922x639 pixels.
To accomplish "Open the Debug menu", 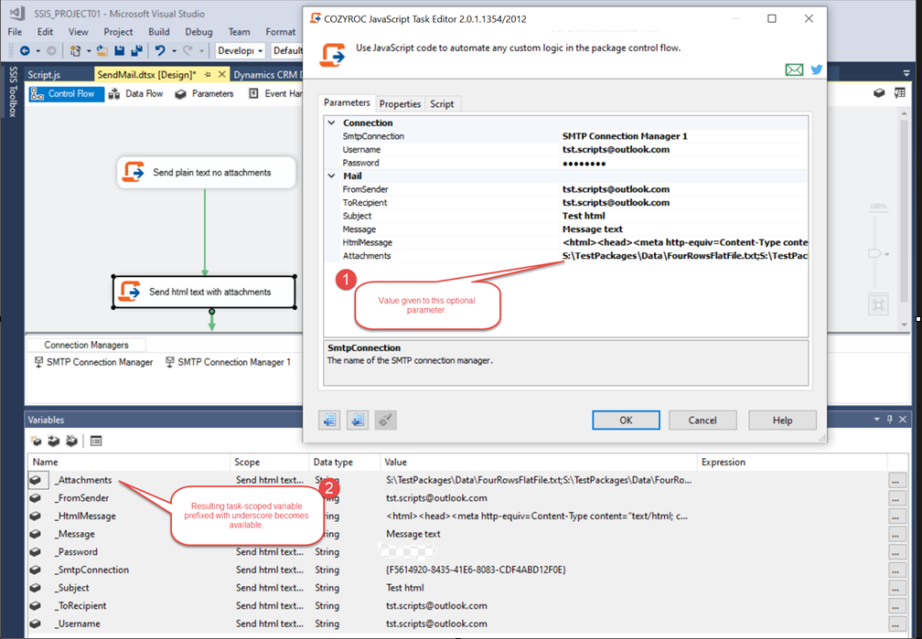I will (x=198, y=32).
